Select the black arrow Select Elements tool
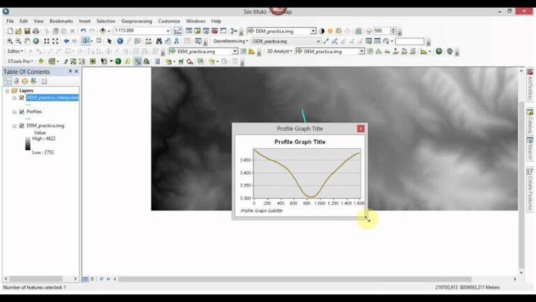 (110, 41)
